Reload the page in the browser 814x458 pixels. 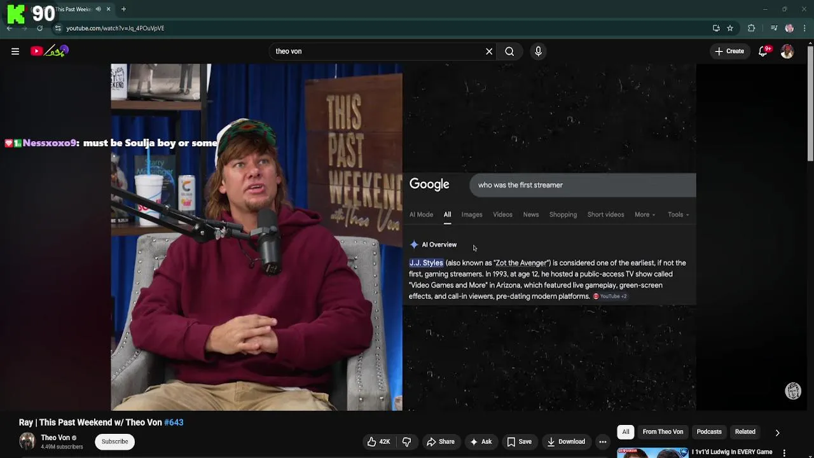[x=39, y=28]
